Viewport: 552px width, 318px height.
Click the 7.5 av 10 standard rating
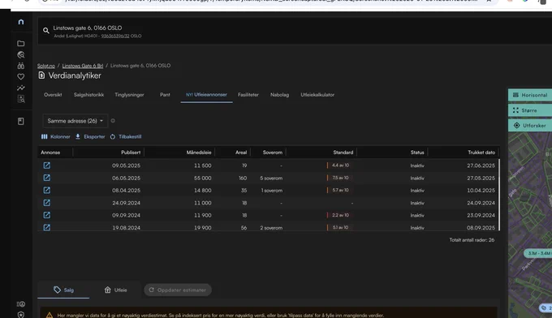tap(340, 178)
